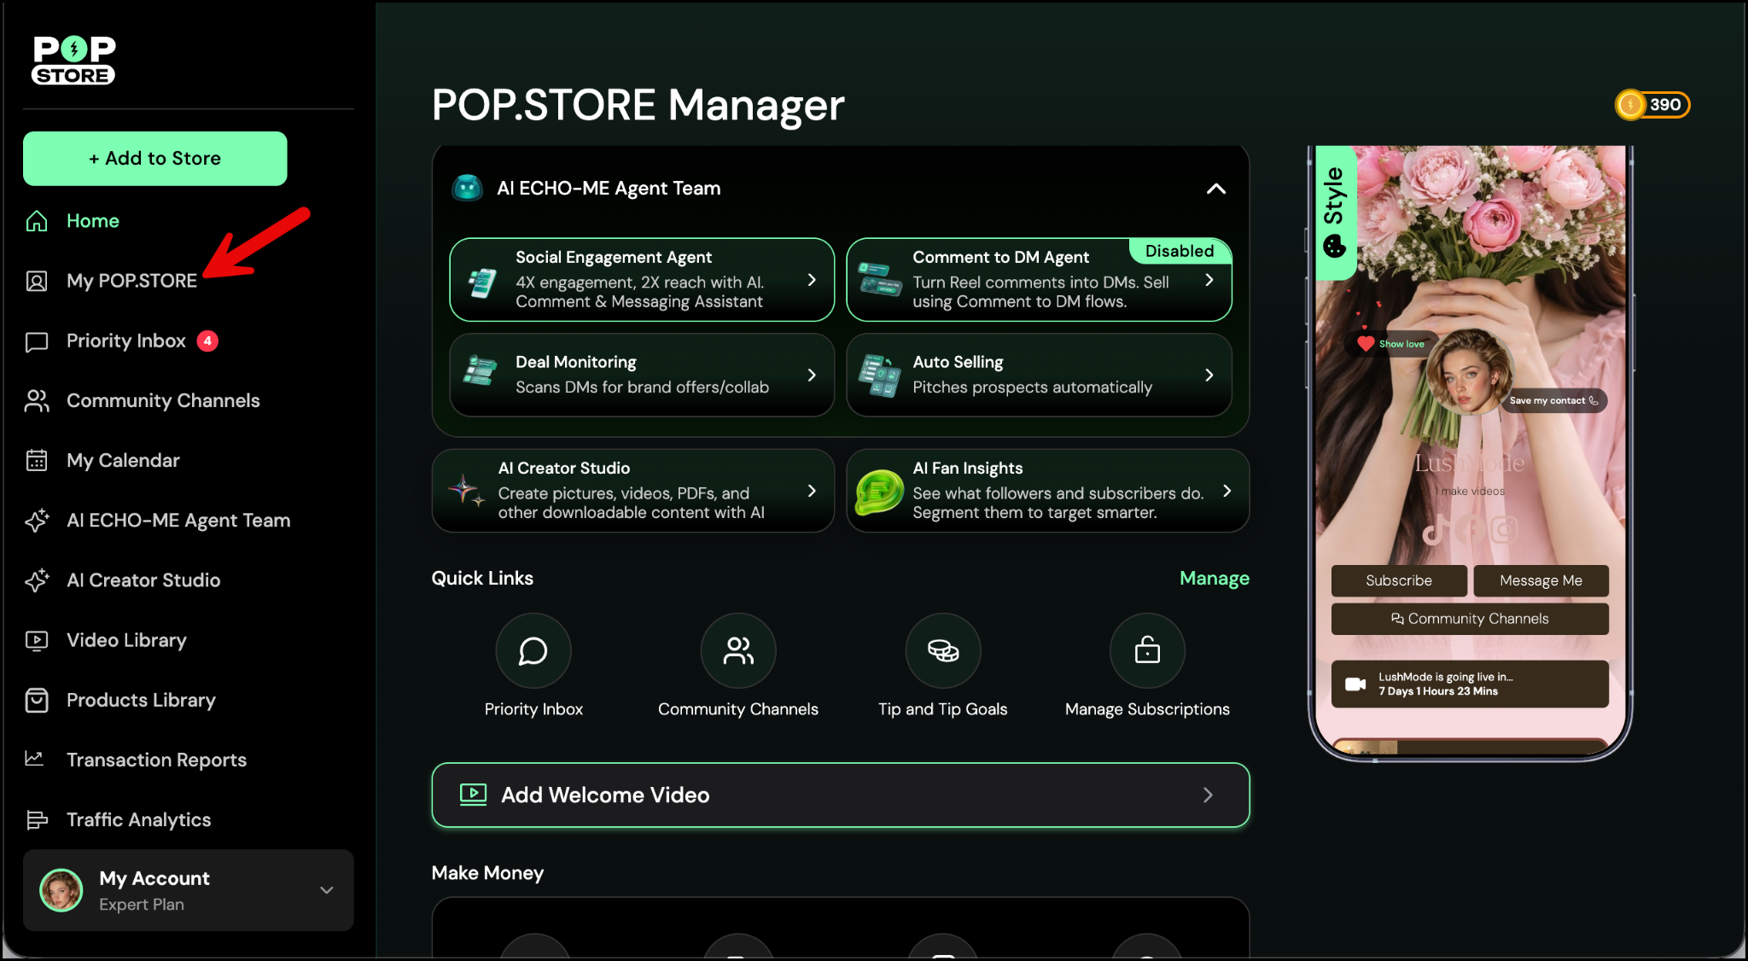This screenshot has width=1748, height=961.
Task: Click the coin balance 390 badge
Action: click(x=1652, y=105)
